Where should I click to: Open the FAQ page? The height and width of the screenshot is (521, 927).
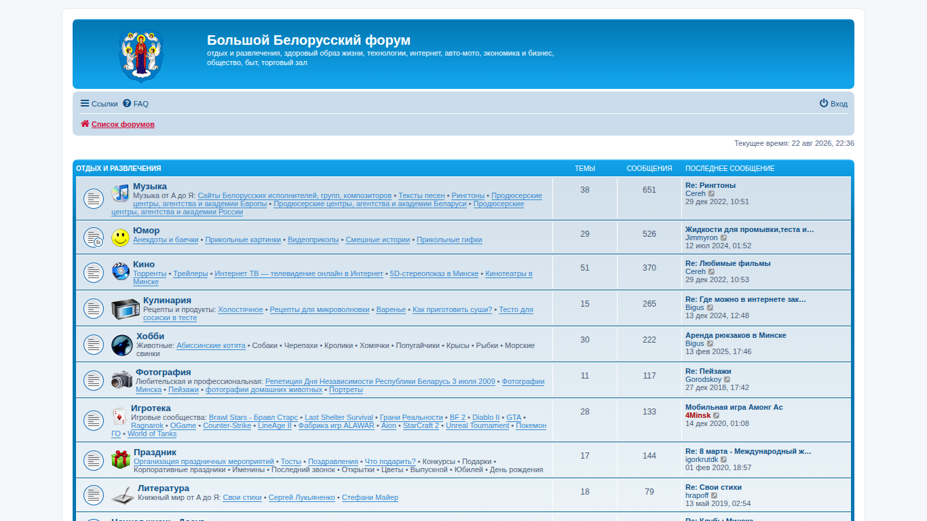pos(136,104)
